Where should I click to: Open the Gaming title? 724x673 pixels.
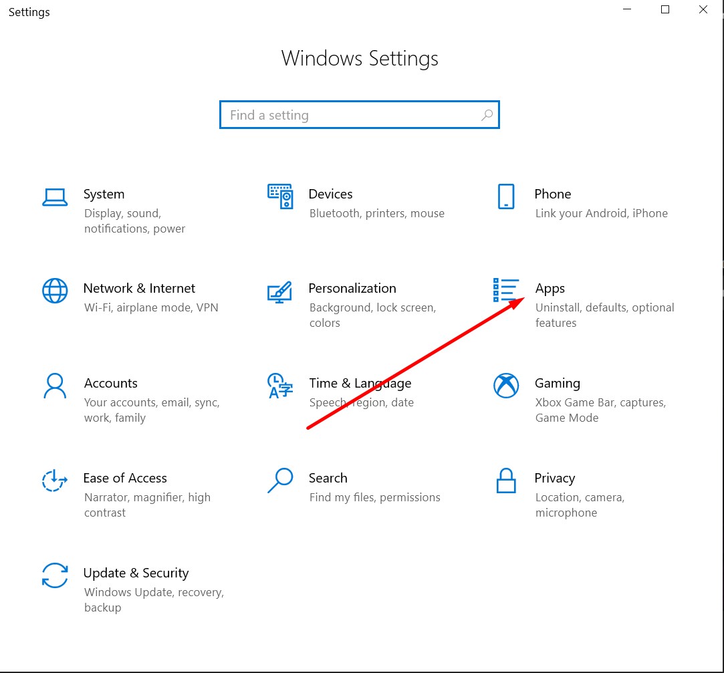[558, 384]
